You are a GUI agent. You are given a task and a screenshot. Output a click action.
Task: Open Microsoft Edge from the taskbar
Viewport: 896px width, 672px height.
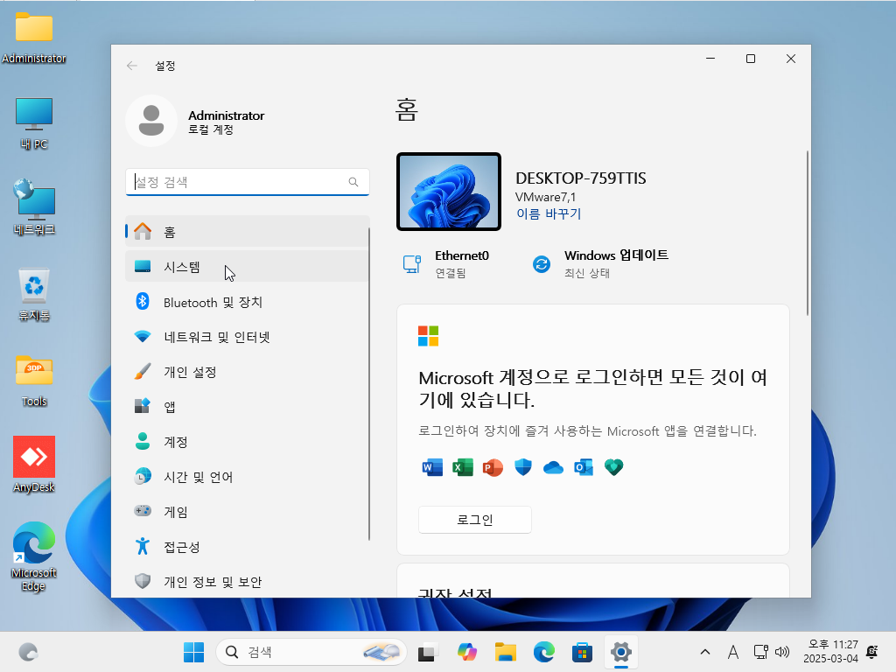pyautogui.click(x=544, y=652)
